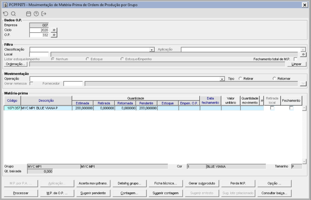
Task: Check Retirada local for row 1071357
Action: coord(272,108)
